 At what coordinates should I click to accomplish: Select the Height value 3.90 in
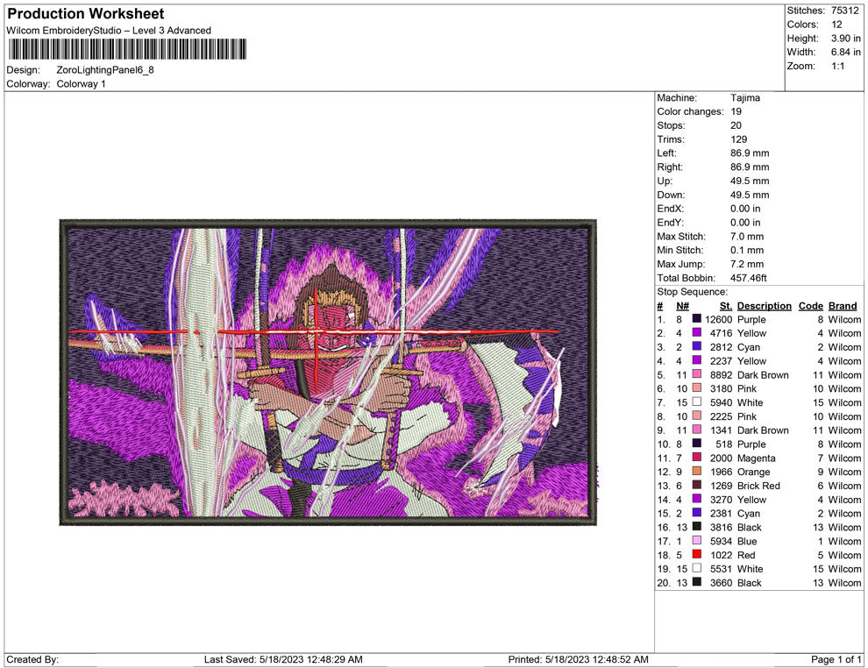coord(845,39)
